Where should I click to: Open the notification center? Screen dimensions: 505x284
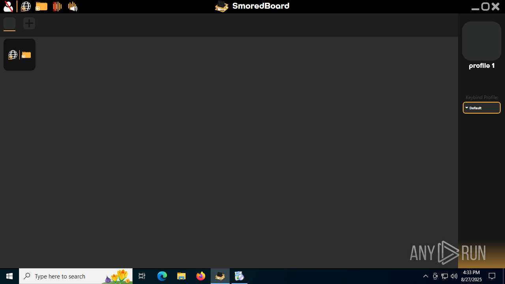point(492,276)
